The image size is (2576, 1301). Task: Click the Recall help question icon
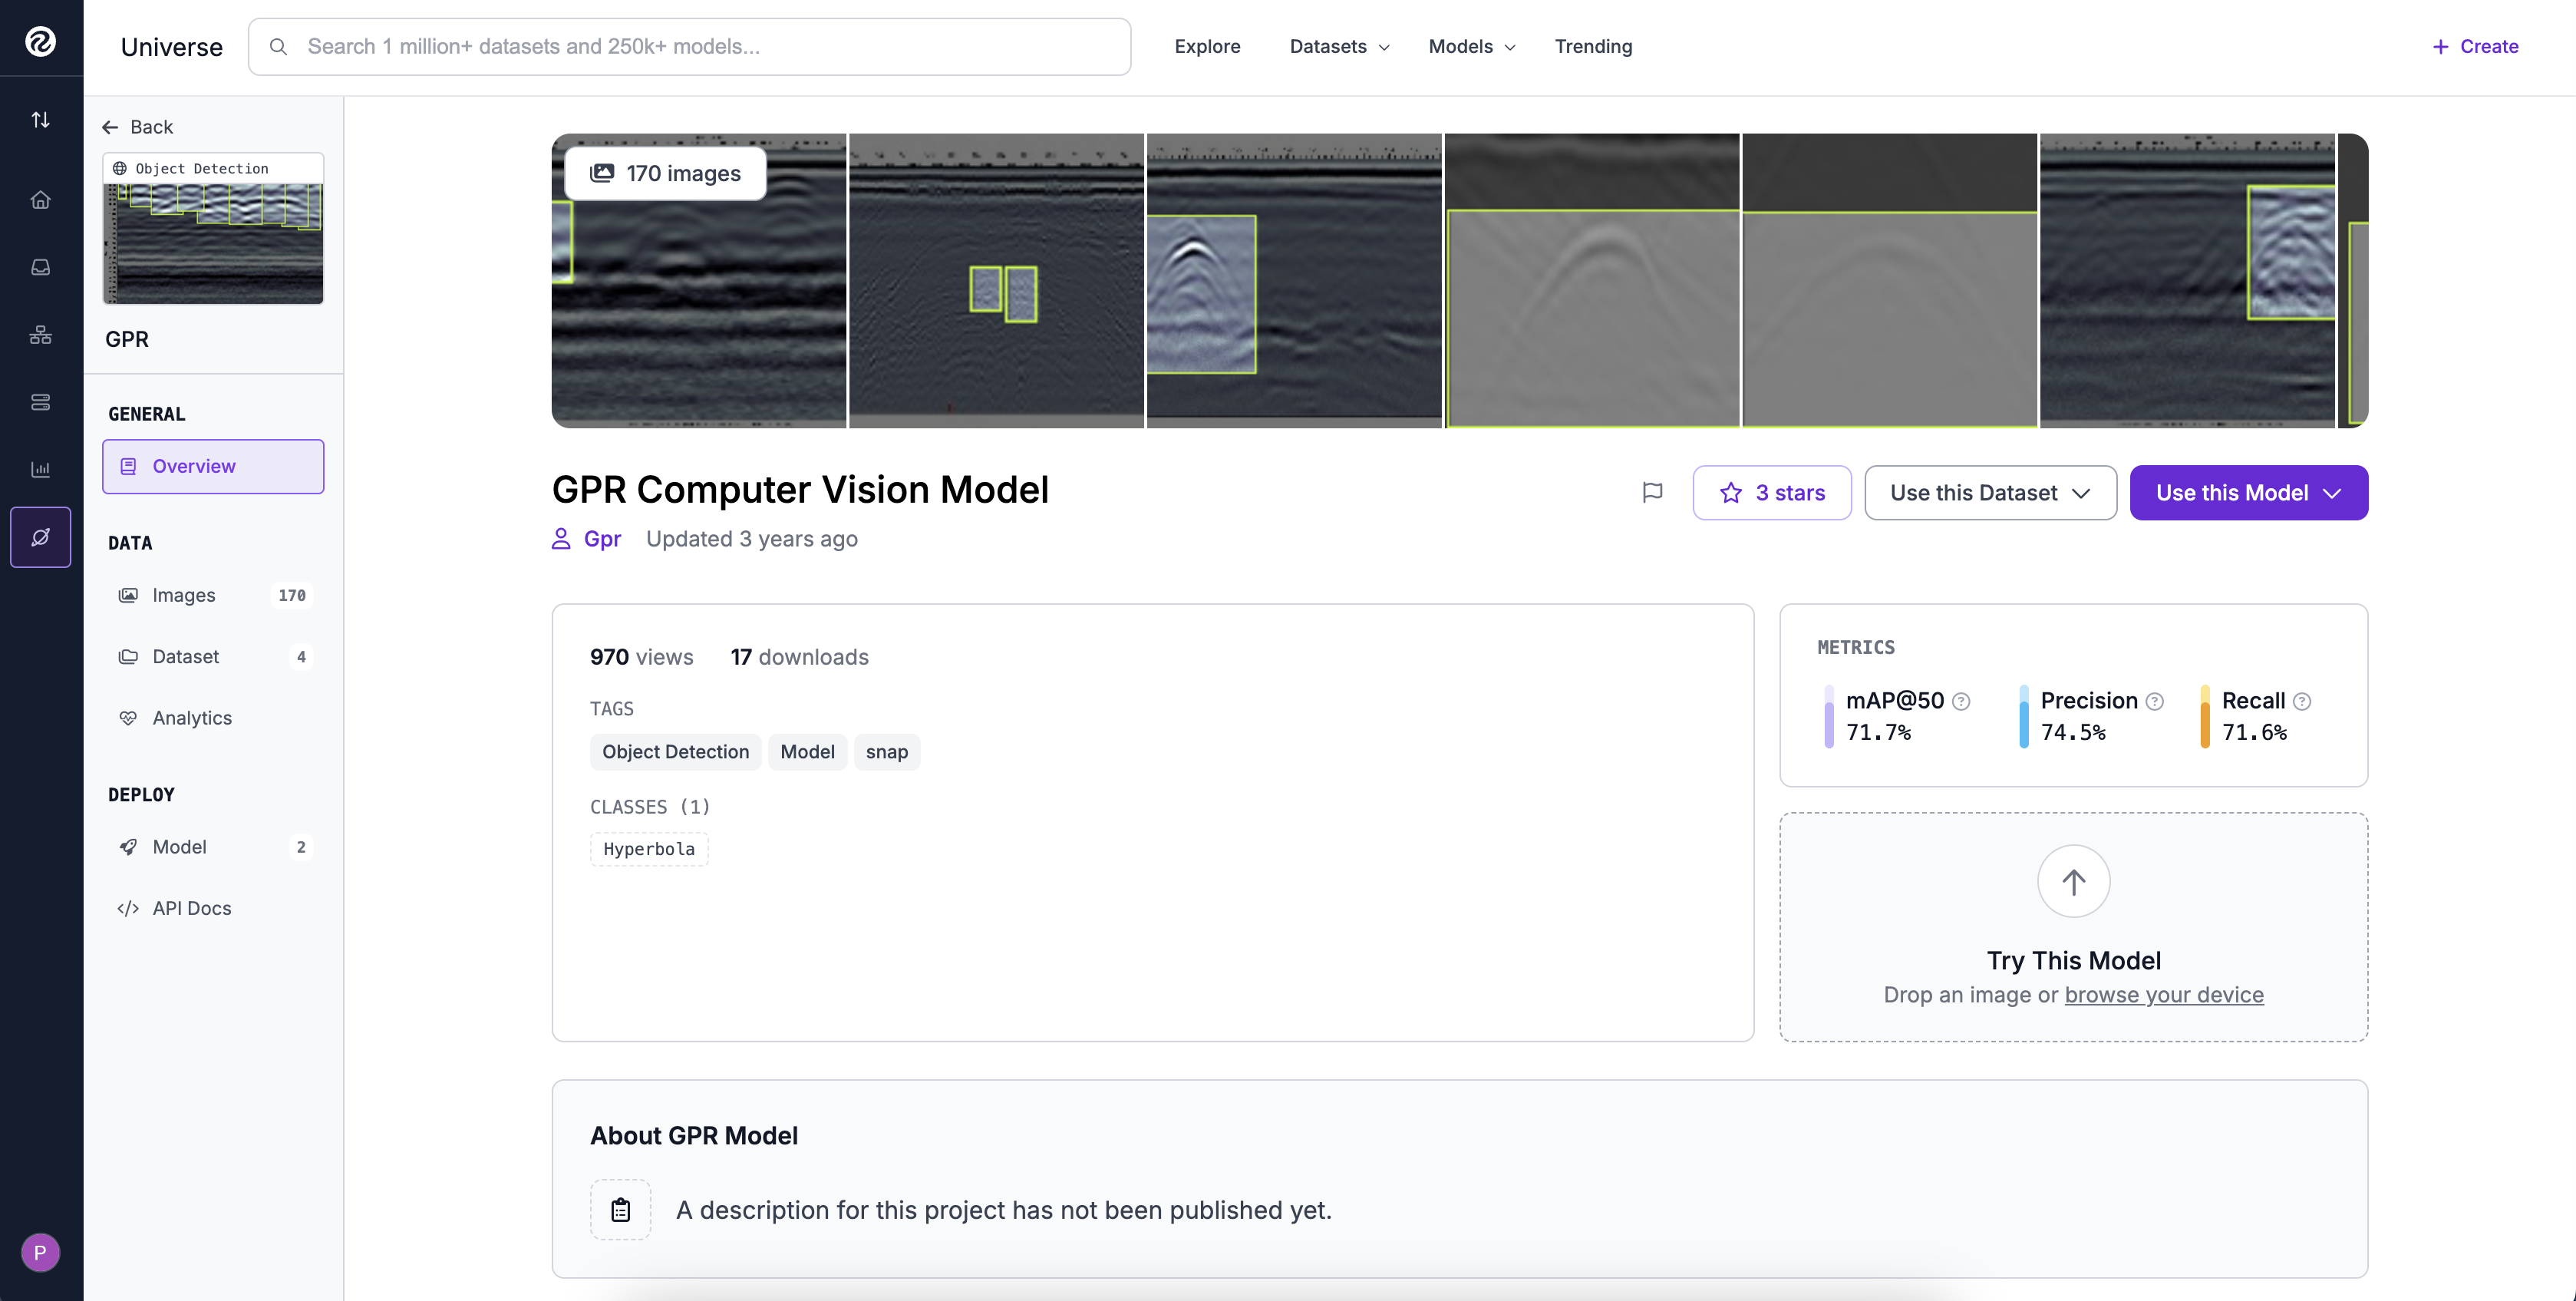click(x=2302, y=701)
